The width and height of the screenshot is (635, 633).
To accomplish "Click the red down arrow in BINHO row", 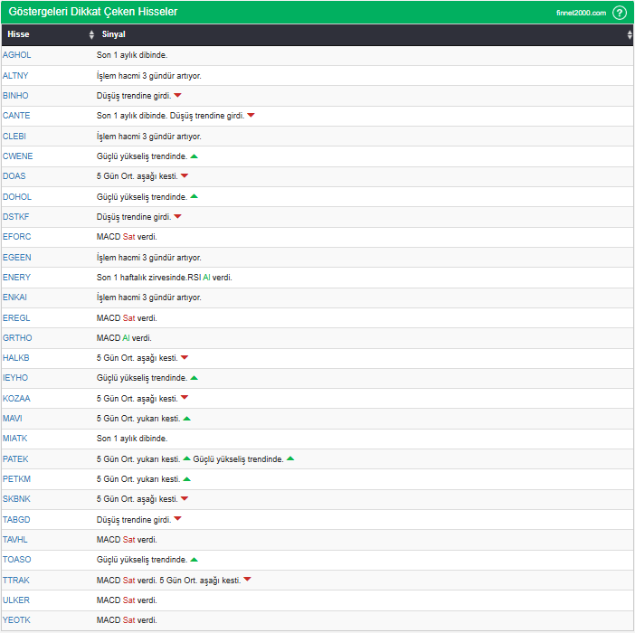I will click(178, 95).
